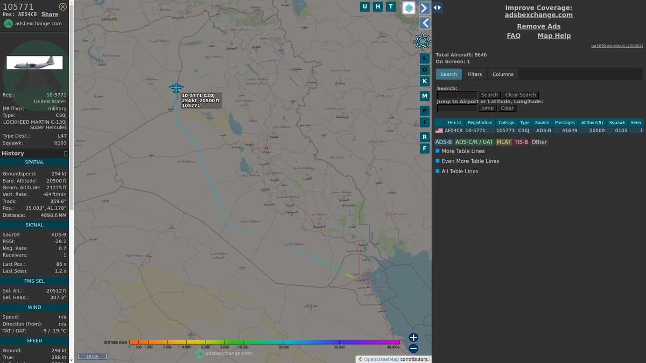Sort table by Seen column header
This screenshot has width=646, height=363.
point(636,123)
